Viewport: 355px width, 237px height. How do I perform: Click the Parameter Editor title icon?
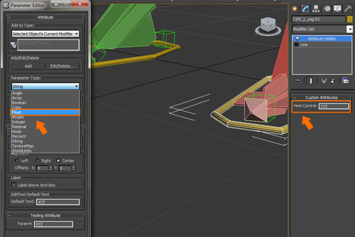pyautogui.click(x=7, y=5)
